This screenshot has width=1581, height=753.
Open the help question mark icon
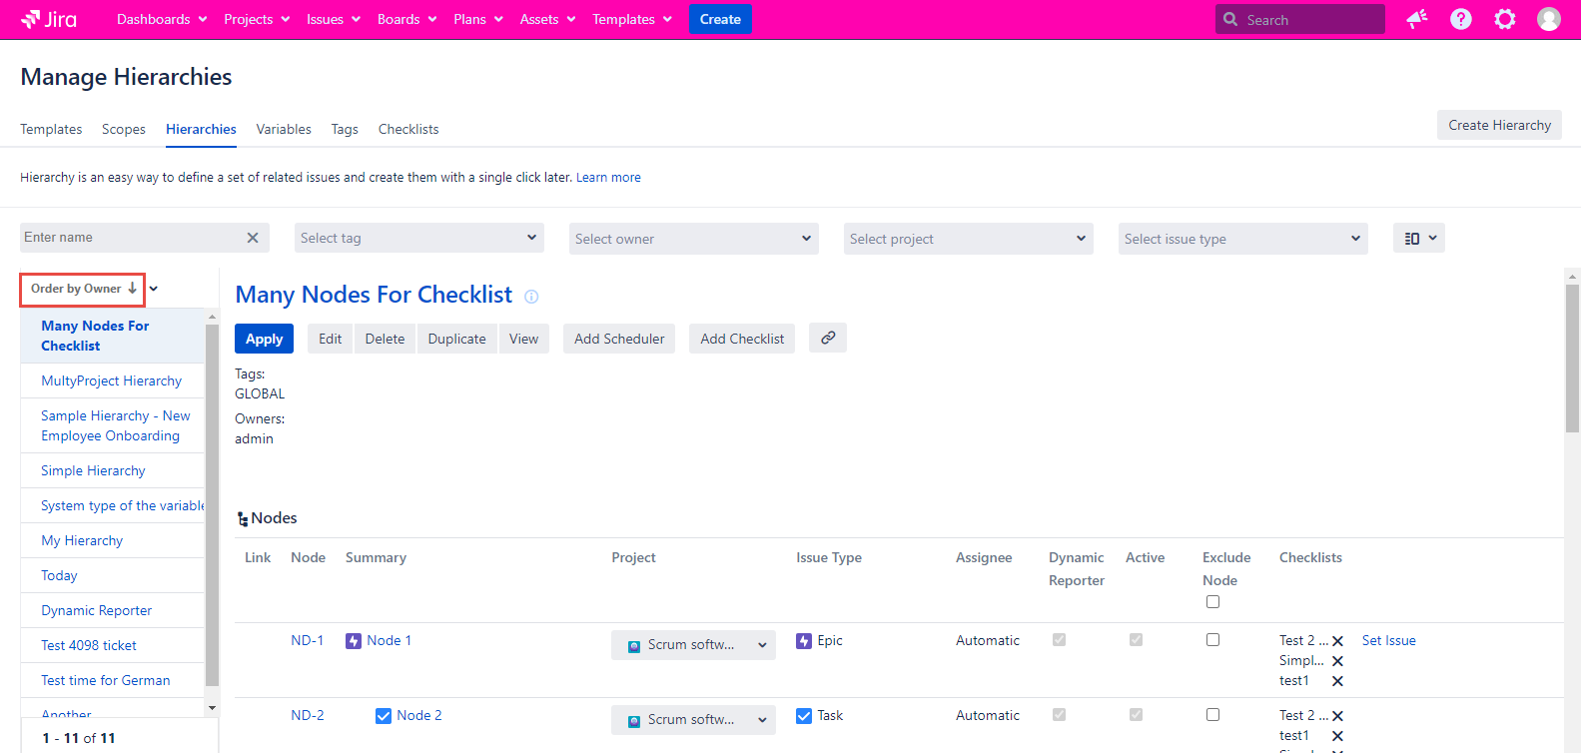click(x=1460, y=19)
